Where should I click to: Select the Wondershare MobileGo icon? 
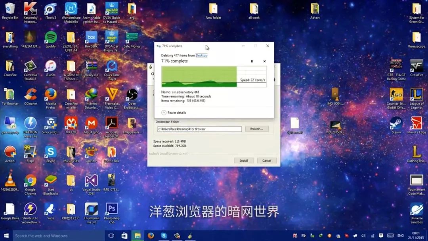pyautogui.click(x=71, y=13)
